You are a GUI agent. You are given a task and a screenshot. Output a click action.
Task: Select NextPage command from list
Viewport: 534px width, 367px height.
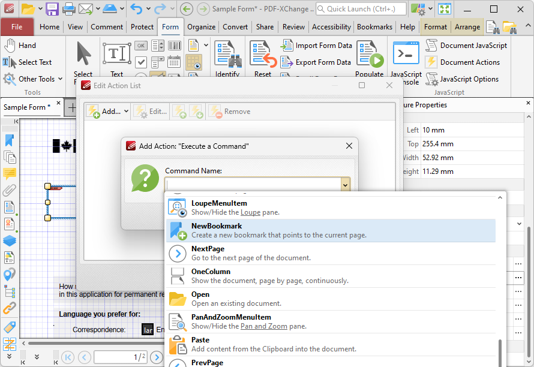click(x=331, y=253)
